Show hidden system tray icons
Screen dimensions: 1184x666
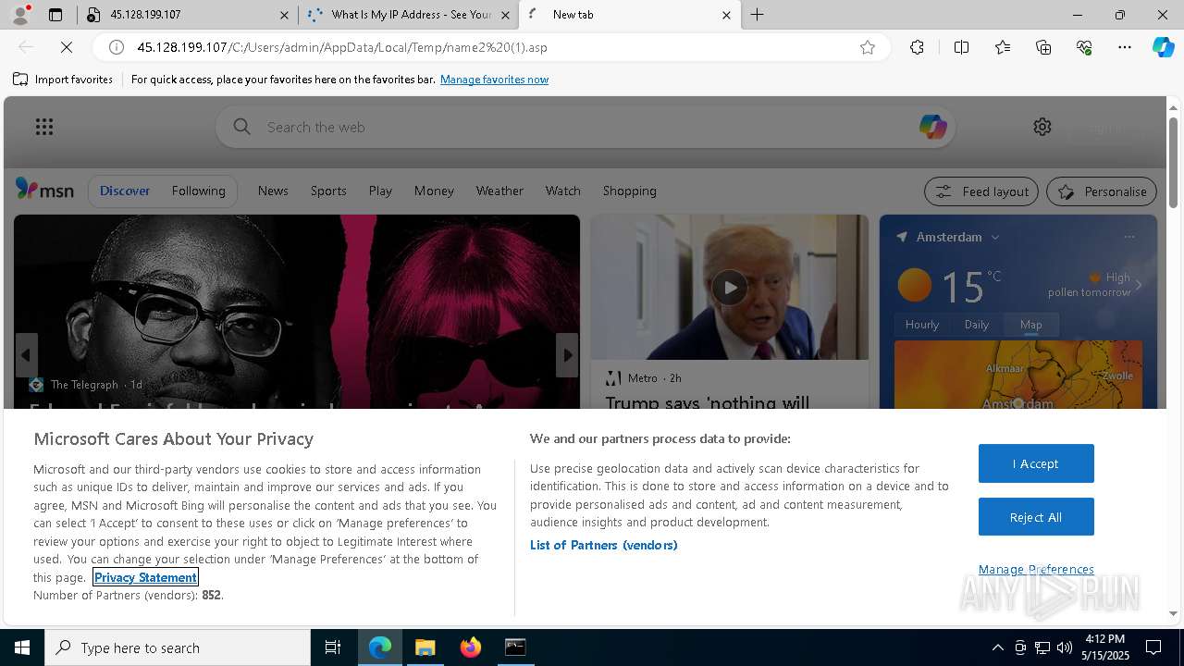(997, 647)
